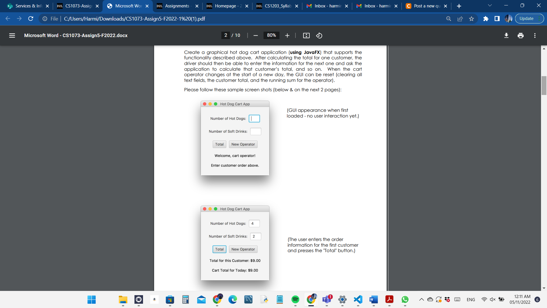Bookmark this page with the star icon
Image resolution: width=547 pixels, height=308 pixels.
(x=472, y=19)
